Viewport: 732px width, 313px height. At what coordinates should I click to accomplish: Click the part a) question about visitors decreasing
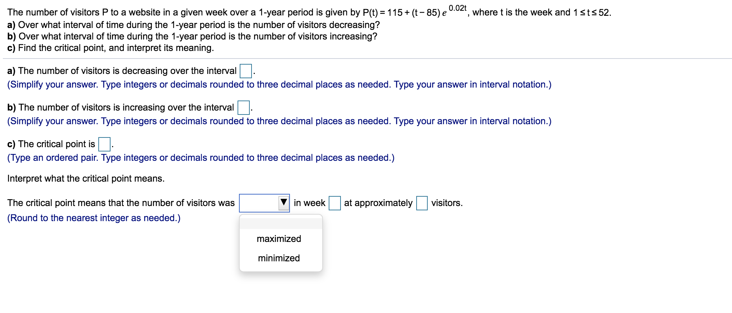click(193, 24)
